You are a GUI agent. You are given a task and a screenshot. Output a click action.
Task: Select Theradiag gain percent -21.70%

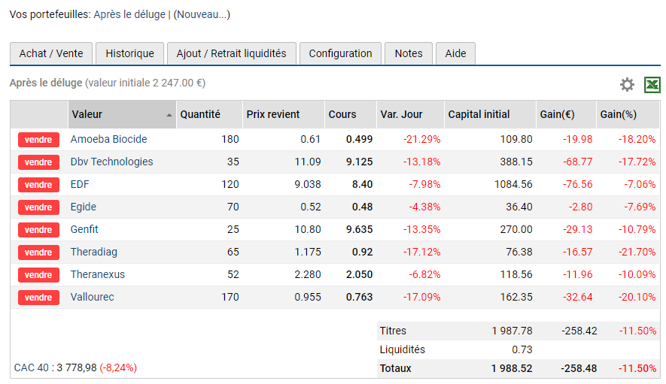point(637,252)
